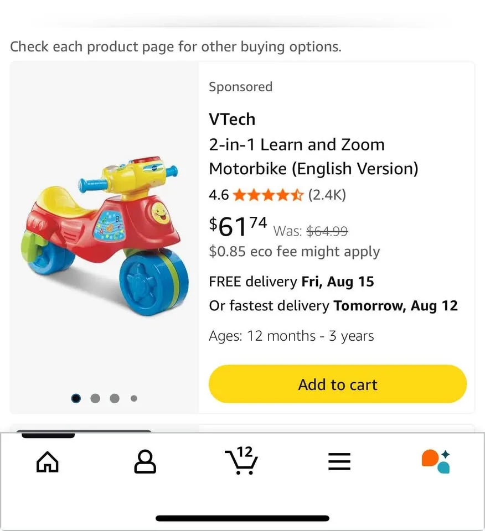Open the hamburger menu icon

[x=339, y=462]
